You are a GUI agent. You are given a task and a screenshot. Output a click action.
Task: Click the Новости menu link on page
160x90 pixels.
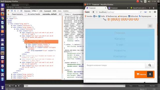pos(120,50)
